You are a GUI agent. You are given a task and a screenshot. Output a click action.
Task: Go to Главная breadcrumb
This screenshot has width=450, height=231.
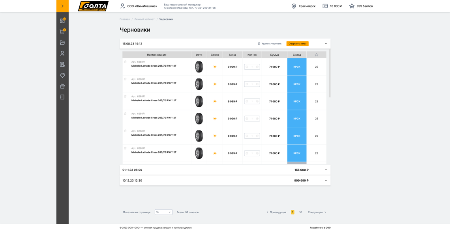click(x=125, y=19)
